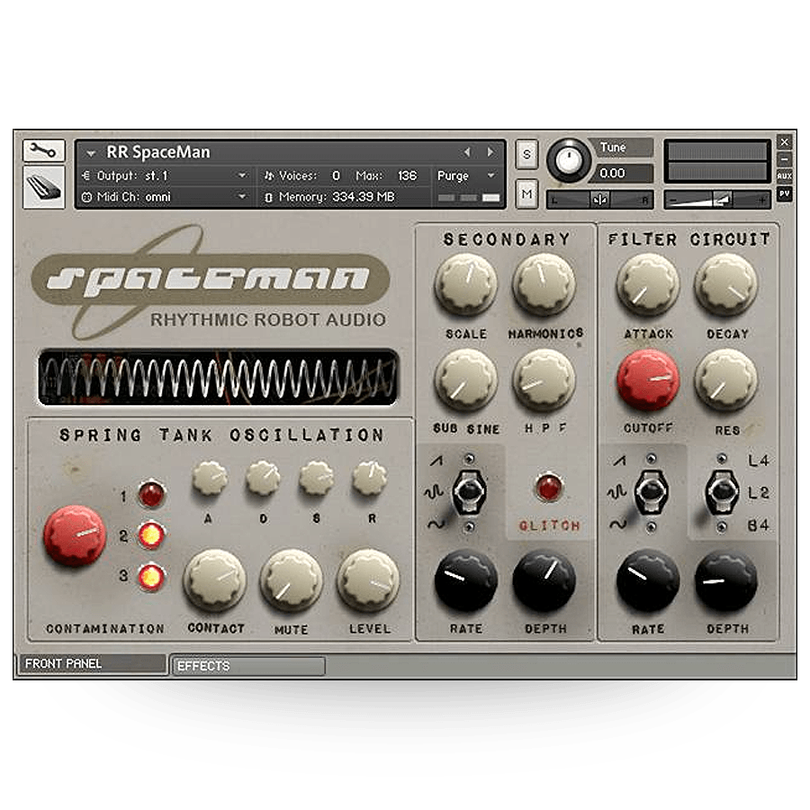The width and height of the screenshot is (810, 810).
Task: Click the Mute knob in Spring Tank
Action: (292, 580)
